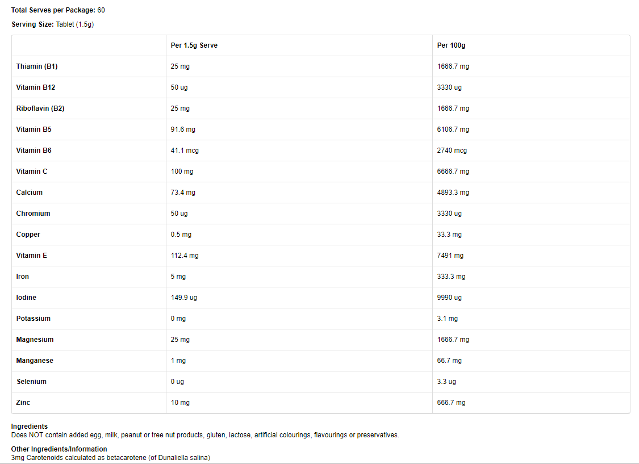Click the 'Serving Size' label
The image size is (639, 464).
(33, 24)
